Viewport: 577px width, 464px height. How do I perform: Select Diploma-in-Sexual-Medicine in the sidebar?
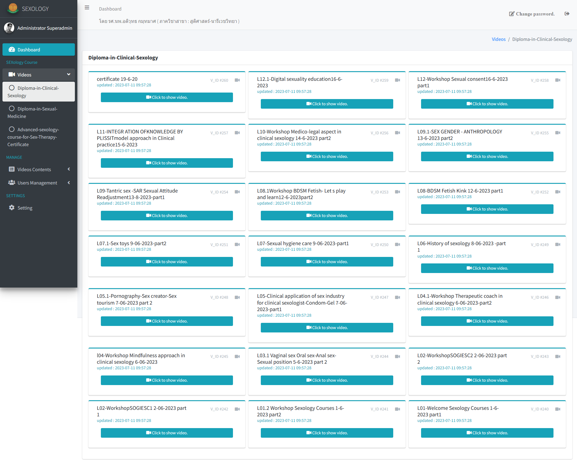click(x=39, y=112)
